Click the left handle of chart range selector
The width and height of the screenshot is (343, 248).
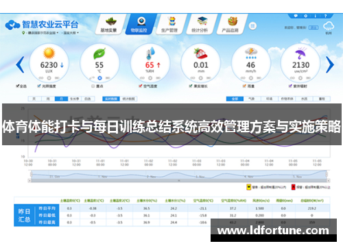click(x=32, y=175)
